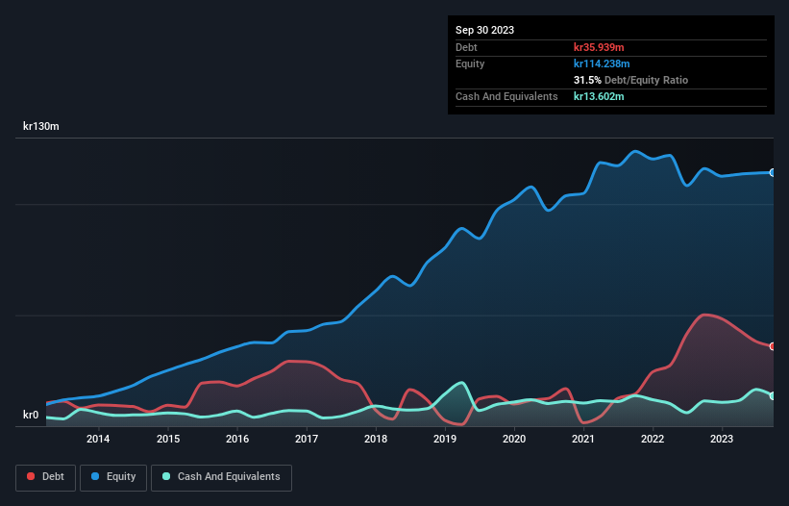Screen dimensions: 789x506
Task: Click the 2022 x-axis year label
Action: [653, 439]
